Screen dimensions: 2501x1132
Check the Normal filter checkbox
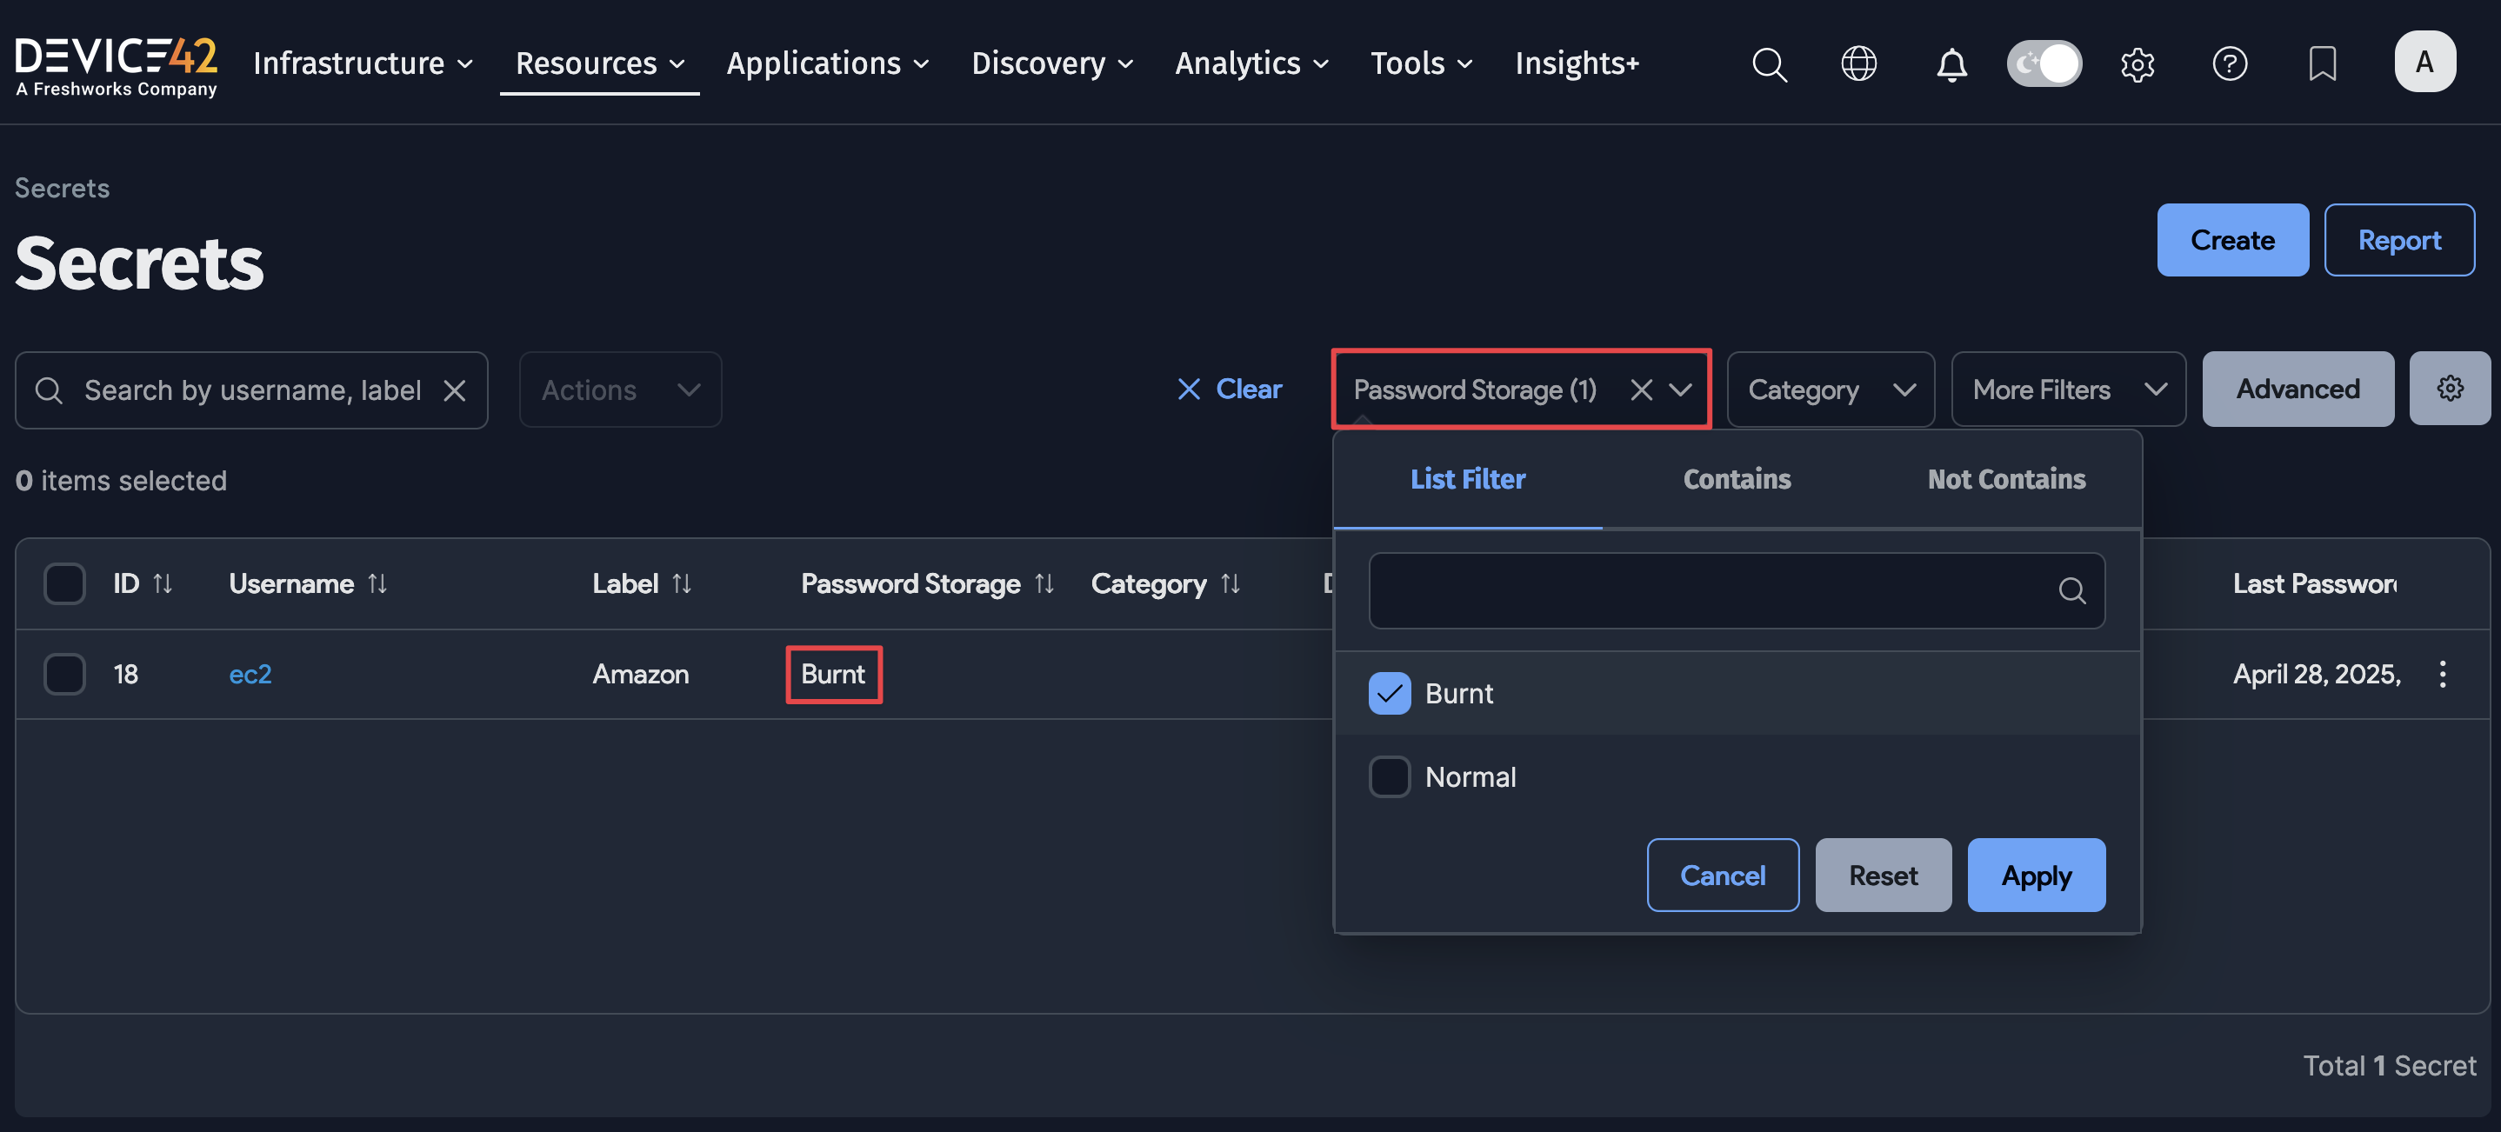[x=1390, y=776]
